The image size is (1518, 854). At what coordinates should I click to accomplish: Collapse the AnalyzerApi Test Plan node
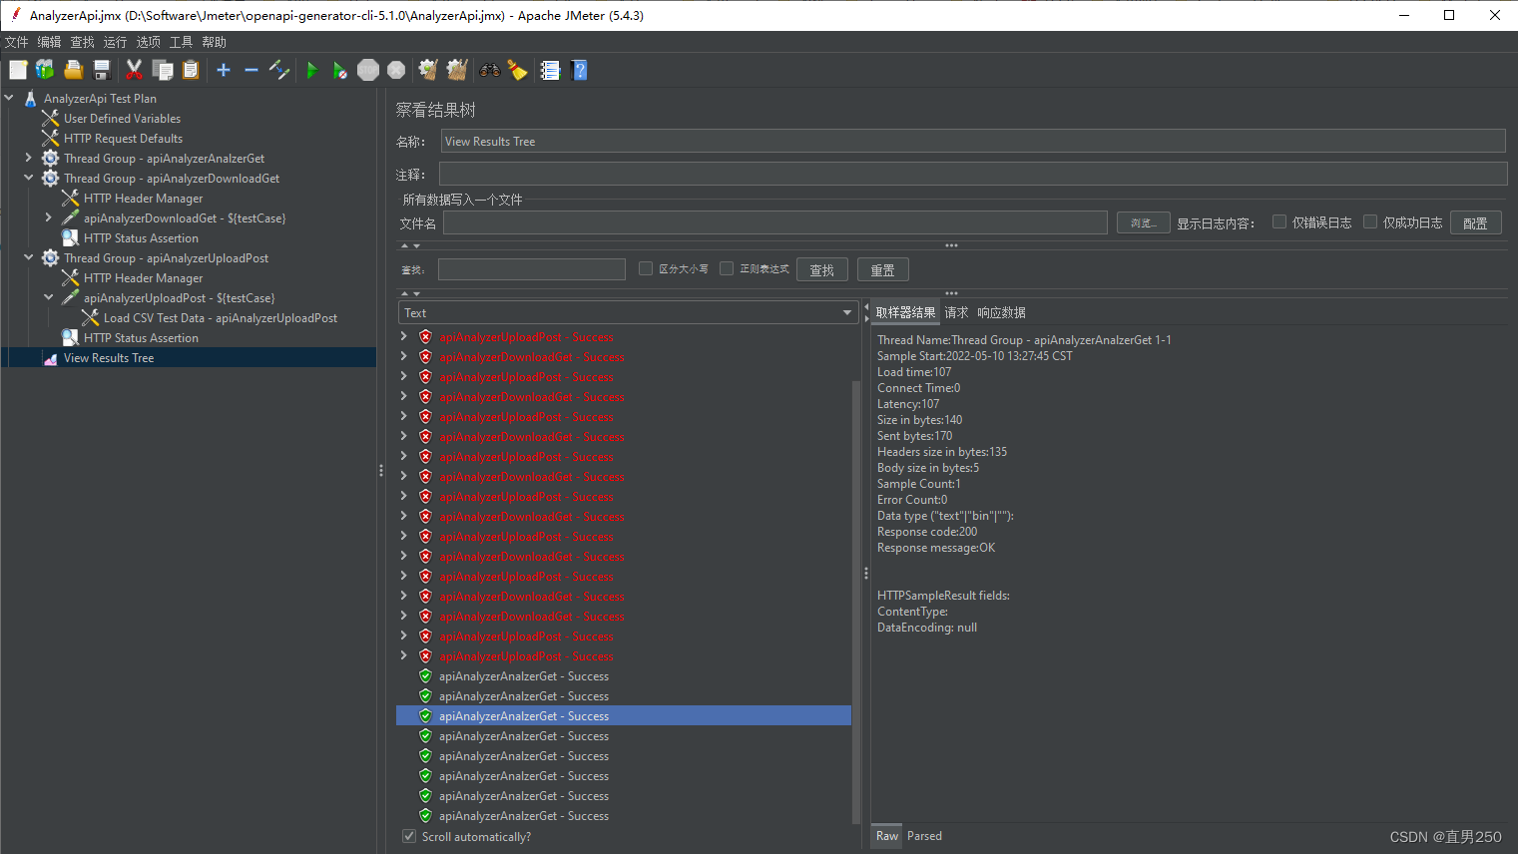coord(9,99)
